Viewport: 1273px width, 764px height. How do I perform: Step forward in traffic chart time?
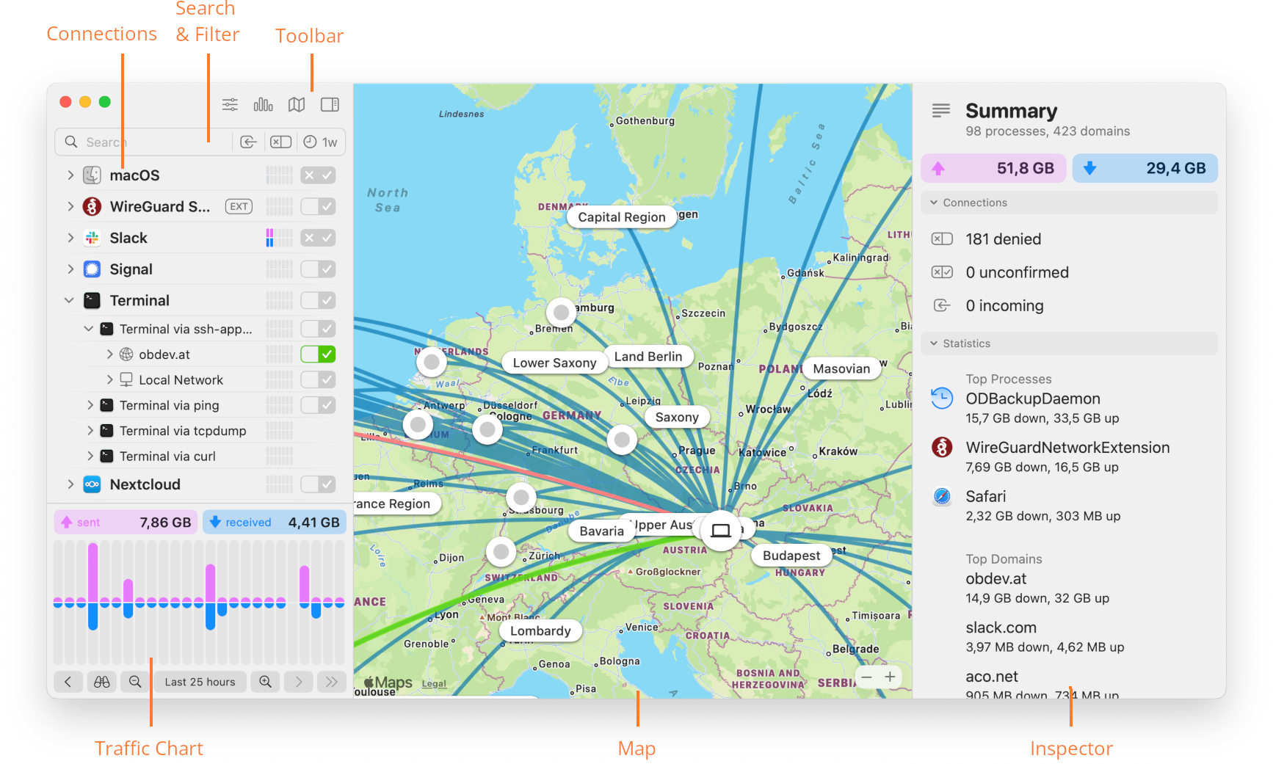tap(299, 682)
